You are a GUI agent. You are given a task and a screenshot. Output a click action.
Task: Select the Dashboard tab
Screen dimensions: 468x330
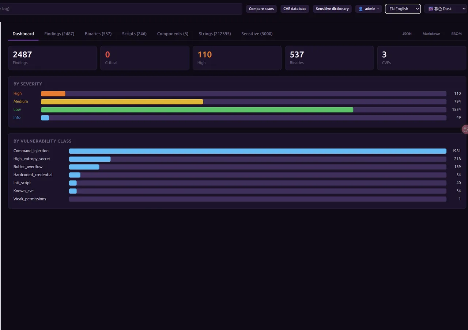(x=23, y=34)
